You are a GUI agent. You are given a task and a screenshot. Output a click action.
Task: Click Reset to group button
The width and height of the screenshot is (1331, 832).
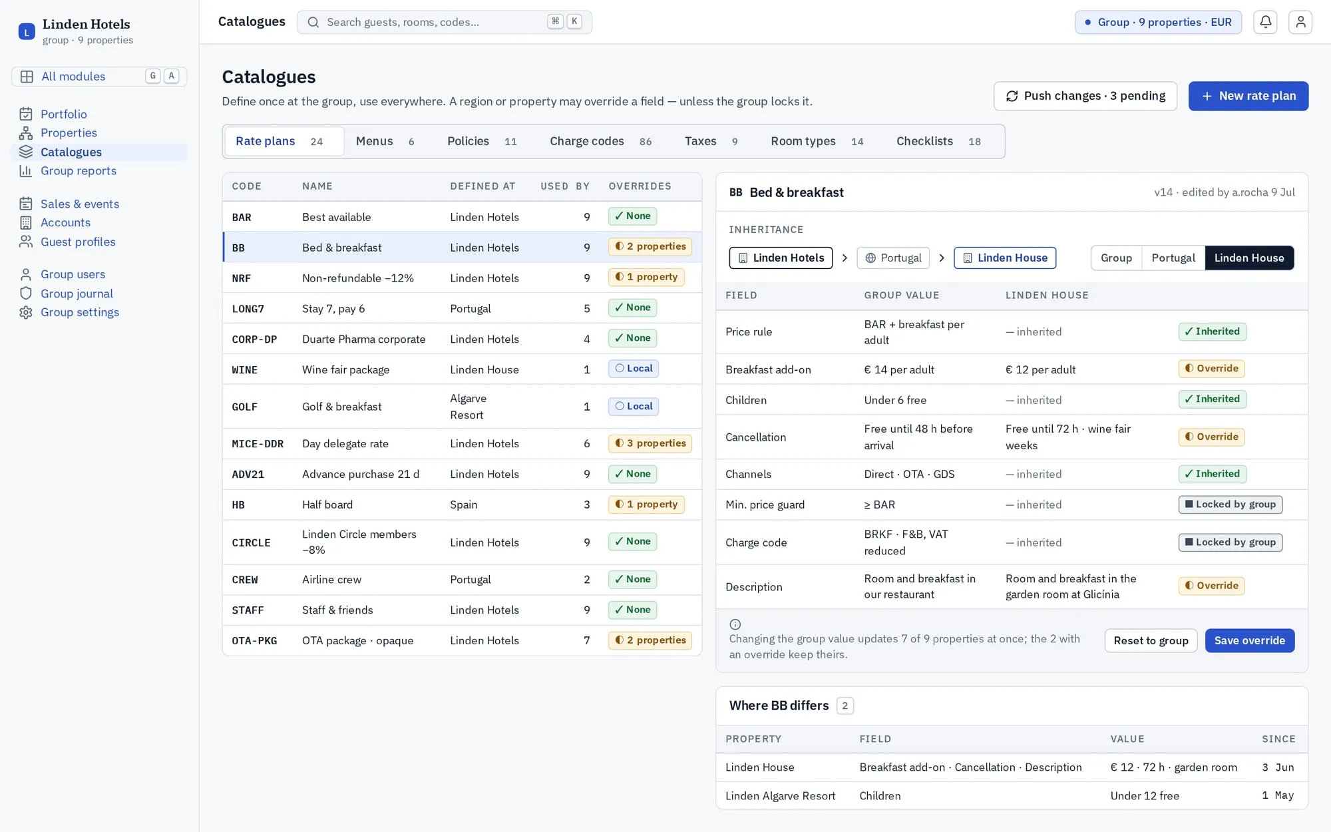coord(1151,640)
